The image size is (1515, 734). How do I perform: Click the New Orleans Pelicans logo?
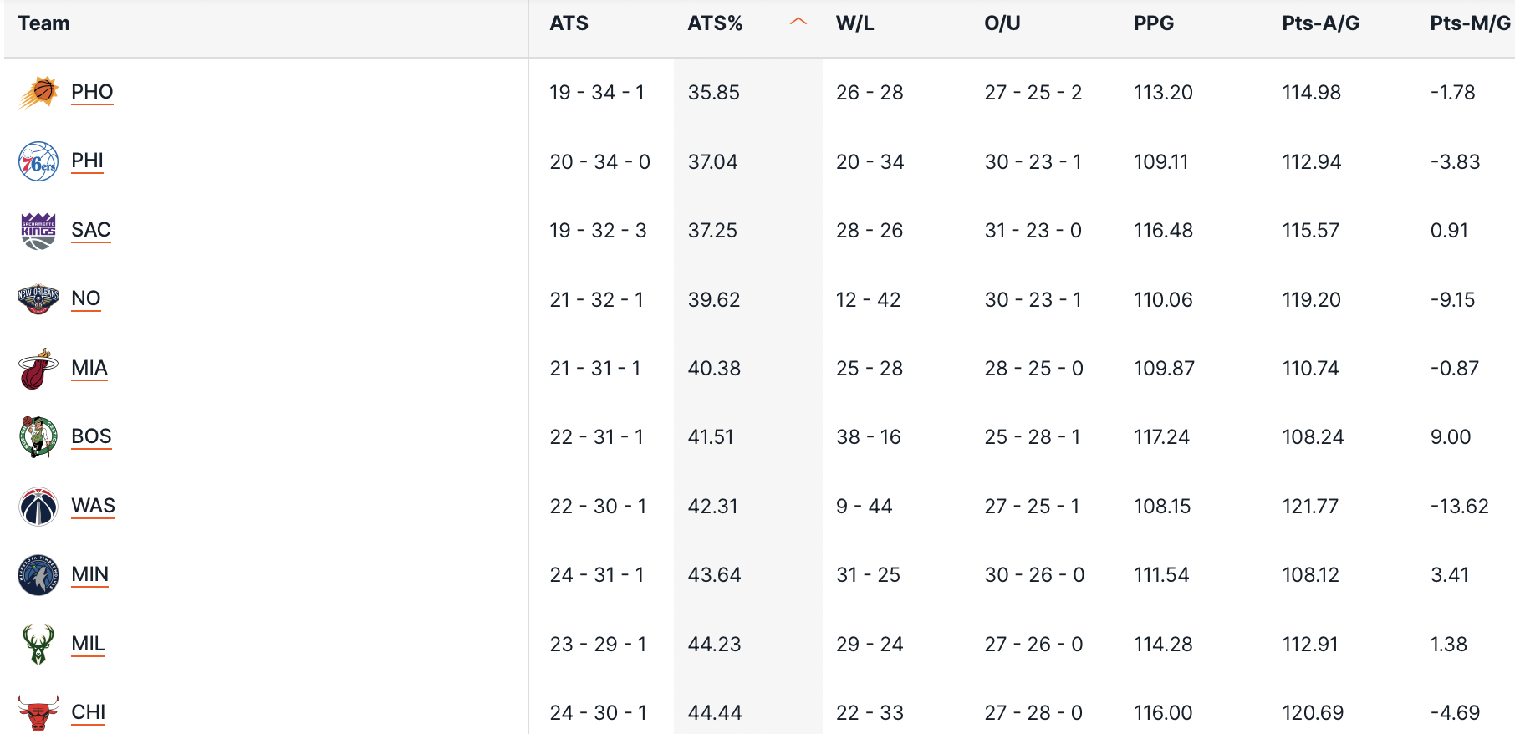click(38, 299)
